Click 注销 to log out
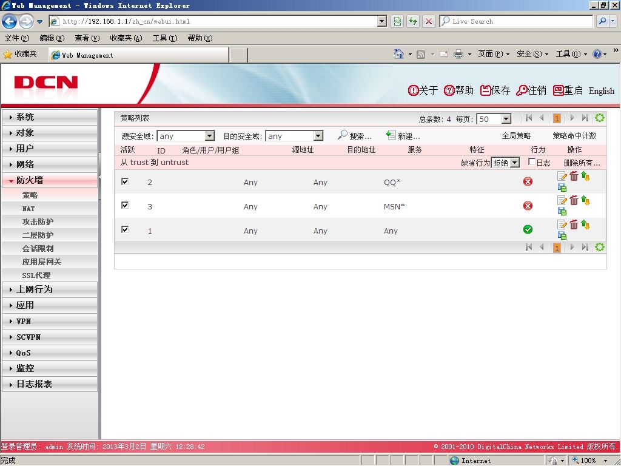 coord(531,90)
